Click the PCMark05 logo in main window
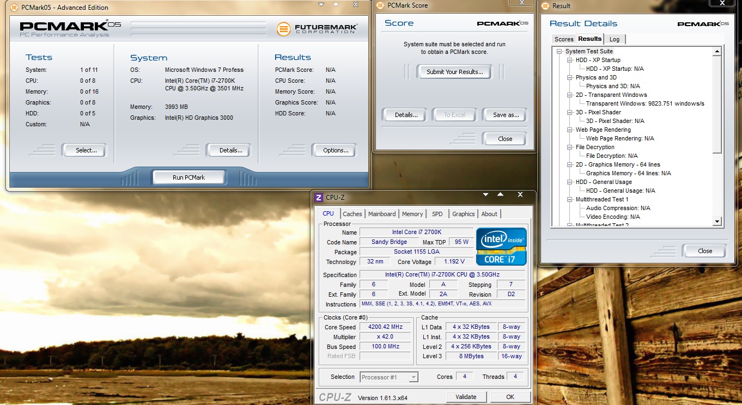Screen dimensions: 742x405 pyautogui.click(x=70, y=28)
